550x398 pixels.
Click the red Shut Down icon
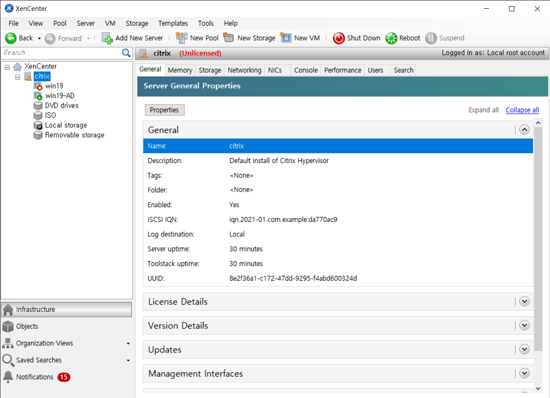click(x=339, y=38)
